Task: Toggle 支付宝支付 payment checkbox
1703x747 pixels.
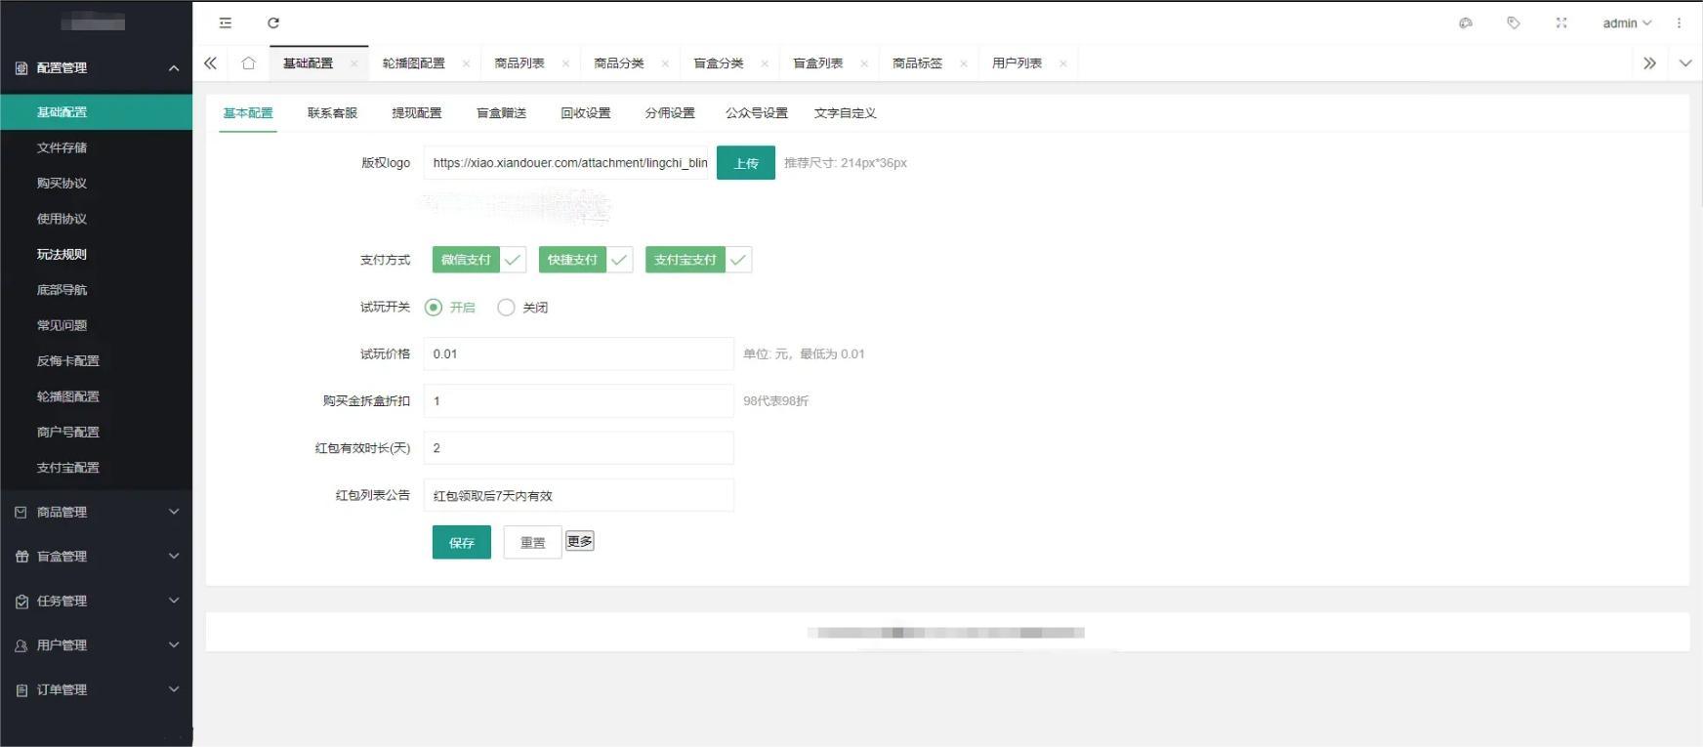Action: [698, 260]
